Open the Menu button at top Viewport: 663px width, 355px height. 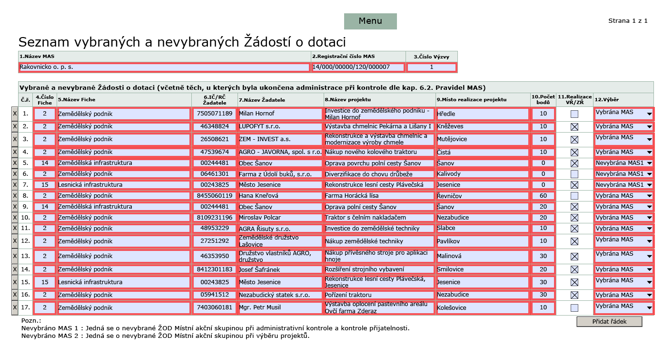[x=370, y=21]
